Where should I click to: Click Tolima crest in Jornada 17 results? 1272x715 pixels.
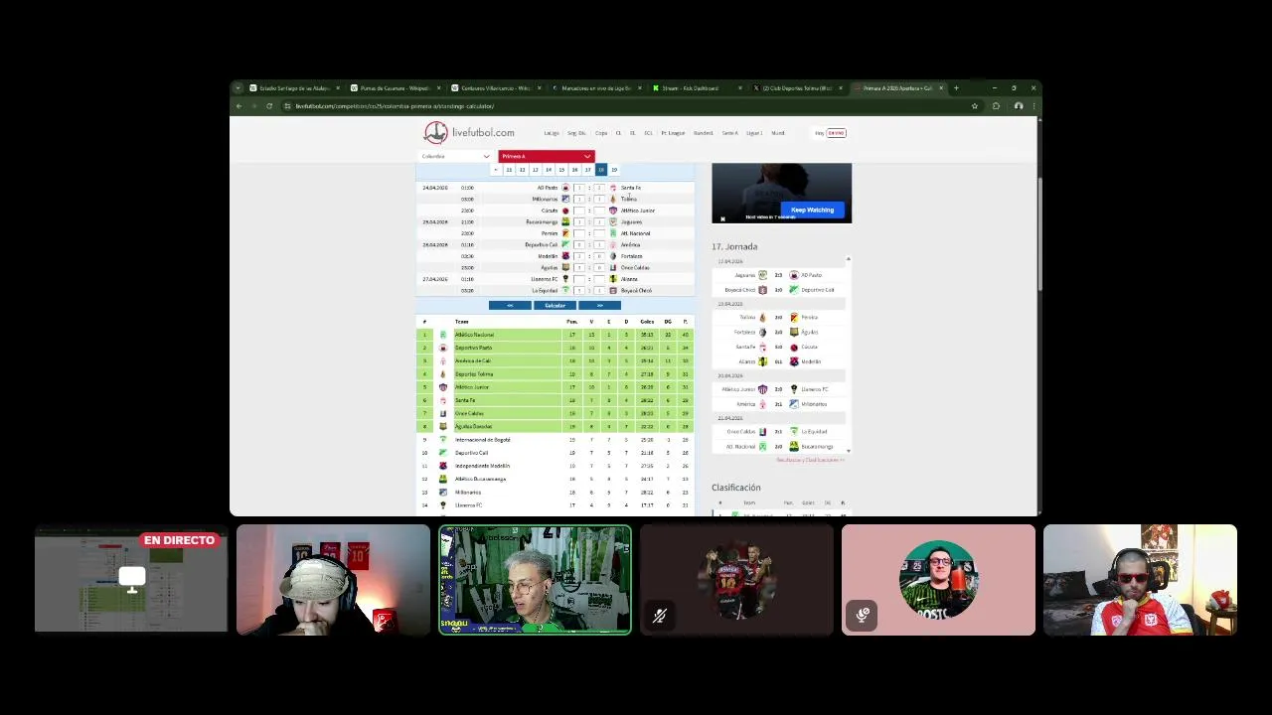point(762,317)
